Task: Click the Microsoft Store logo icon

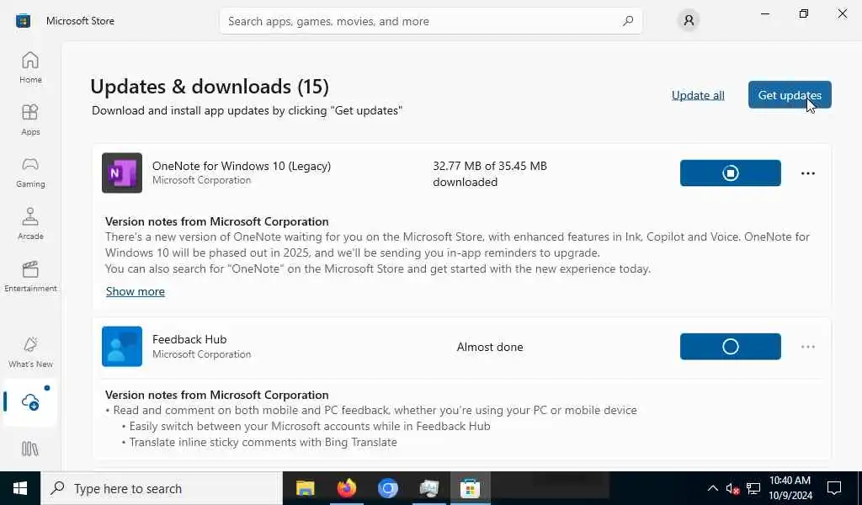Action: (23, 21)
